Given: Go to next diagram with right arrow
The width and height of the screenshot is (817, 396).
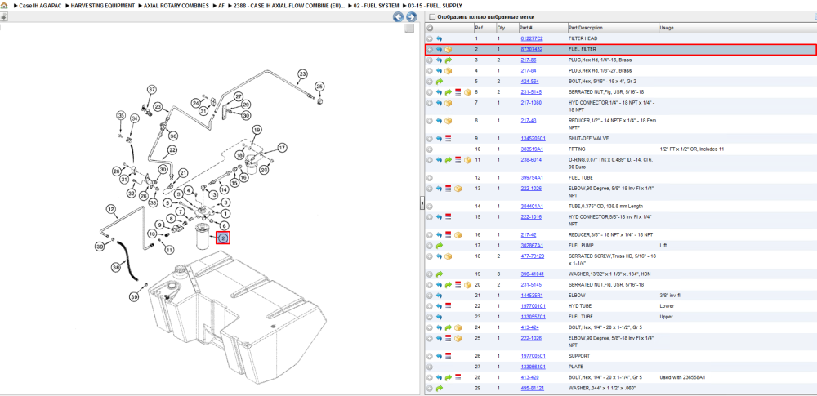Looking at the screenshot, I should 411,16.
